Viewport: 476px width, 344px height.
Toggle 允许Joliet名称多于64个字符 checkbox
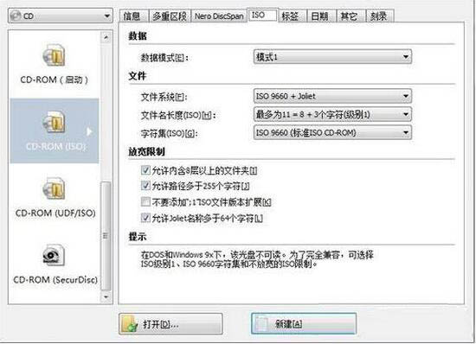[145, 217]
